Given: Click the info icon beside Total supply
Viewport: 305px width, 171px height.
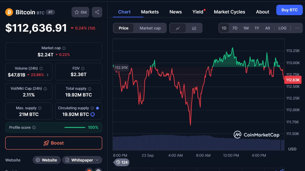Looking at the screenshot, I should (x=89, y=89).
